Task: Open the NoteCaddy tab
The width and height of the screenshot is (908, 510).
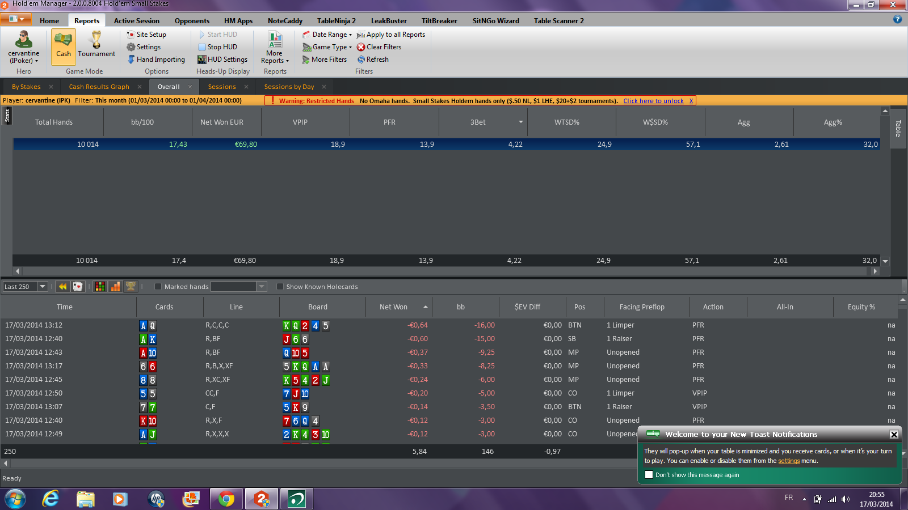Action: [x=285, y=21]
